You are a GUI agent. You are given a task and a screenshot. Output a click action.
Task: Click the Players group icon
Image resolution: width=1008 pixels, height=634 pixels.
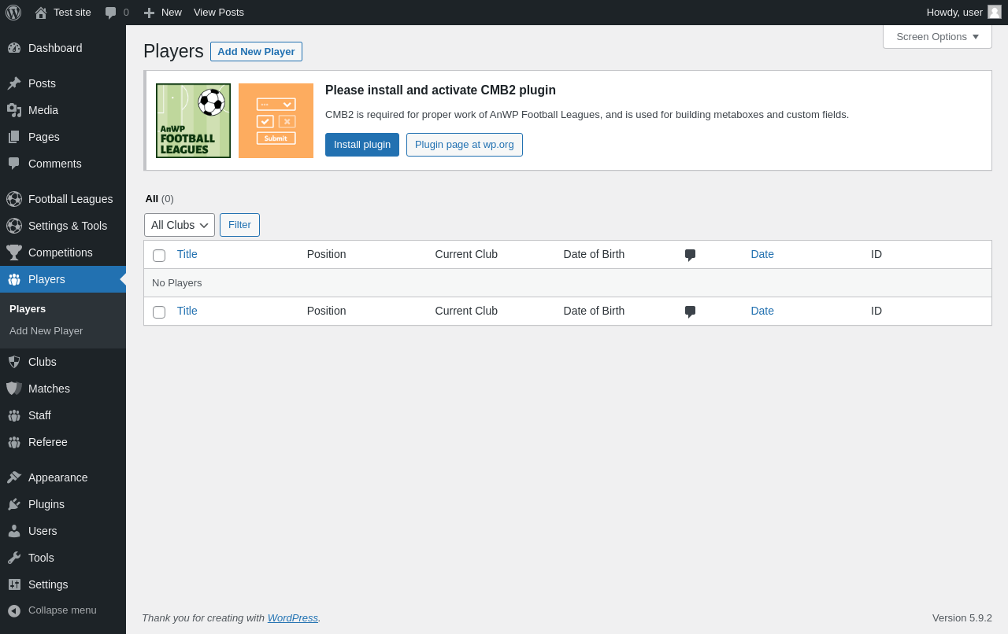click(x=14, y=279)
